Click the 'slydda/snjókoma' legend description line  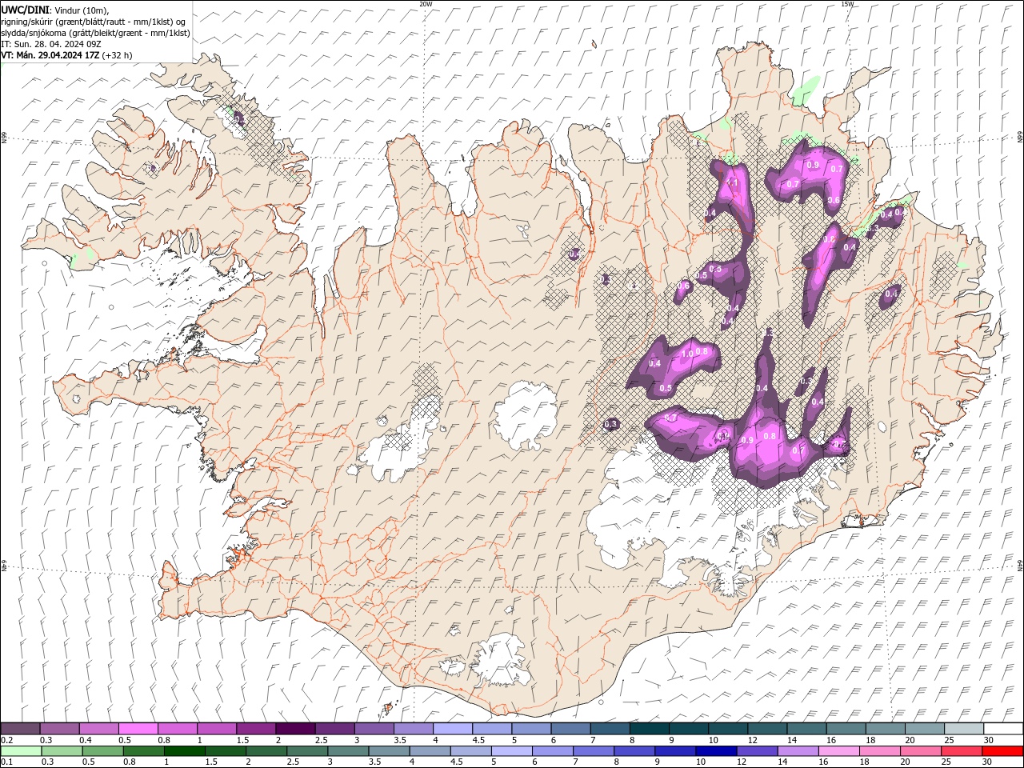coord(95,32)
